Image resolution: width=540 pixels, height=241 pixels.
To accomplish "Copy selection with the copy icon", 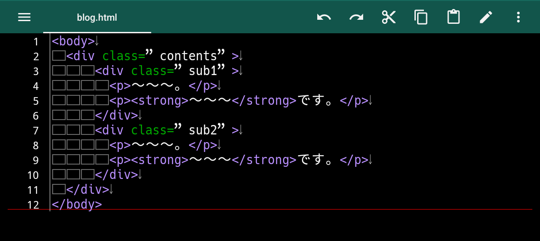I will coord(421,18).
